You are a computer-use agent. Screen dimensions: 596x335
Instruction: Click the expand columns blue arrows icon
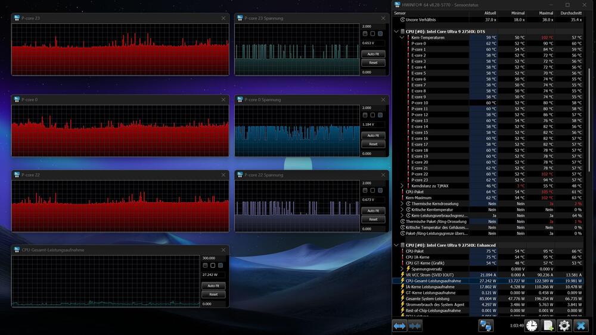click(399, 325)
